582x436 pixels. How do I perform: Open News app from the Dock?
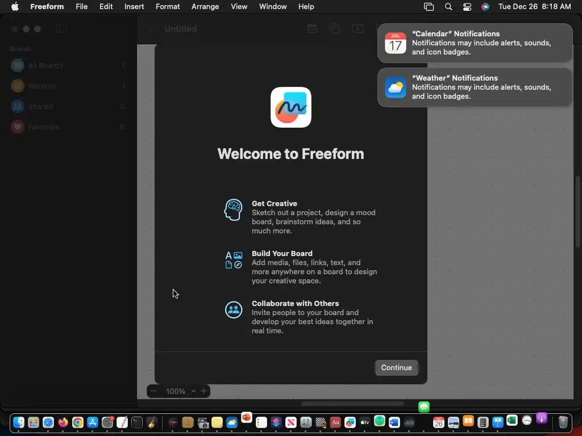tap(291, 422)
